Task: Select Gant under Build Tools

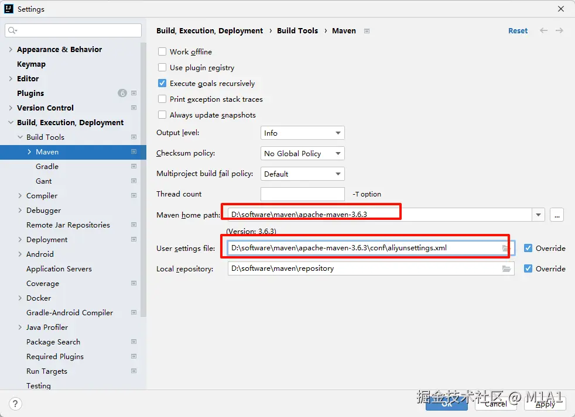Action: click(44, 181)
